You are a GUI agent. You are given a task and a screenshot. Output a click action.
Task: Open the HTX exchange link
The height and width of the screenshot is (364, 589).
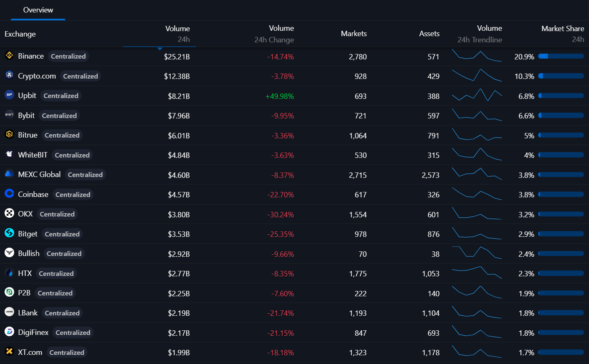[x=25, y=273]
